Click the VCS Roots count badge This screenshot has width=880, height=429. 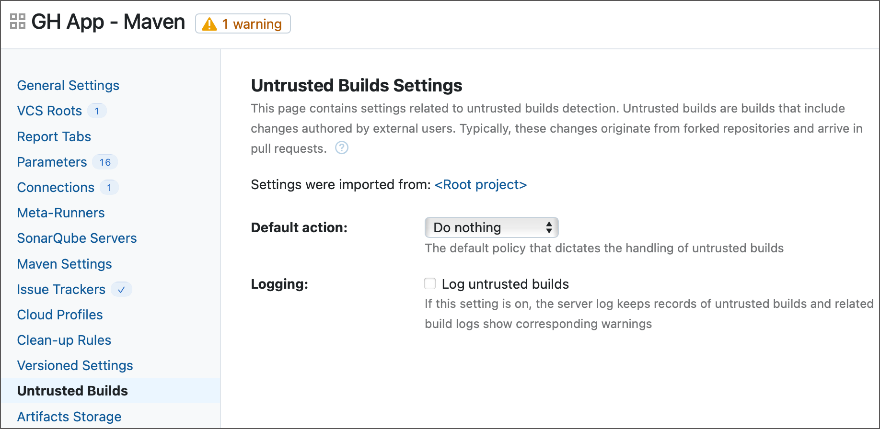pyautogui.click(x=97, y=111)
